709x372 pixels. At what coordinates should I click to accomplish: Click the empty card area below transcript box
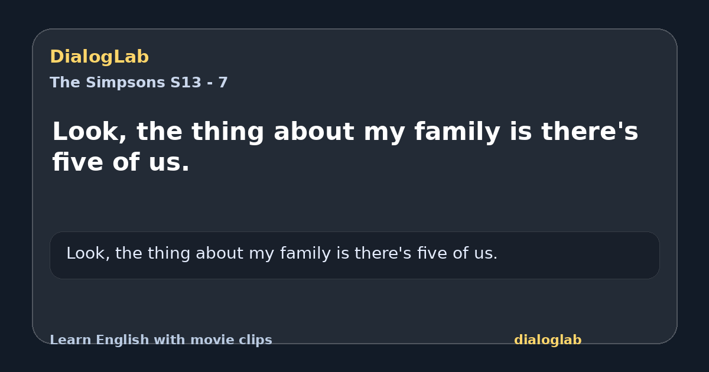354,304
